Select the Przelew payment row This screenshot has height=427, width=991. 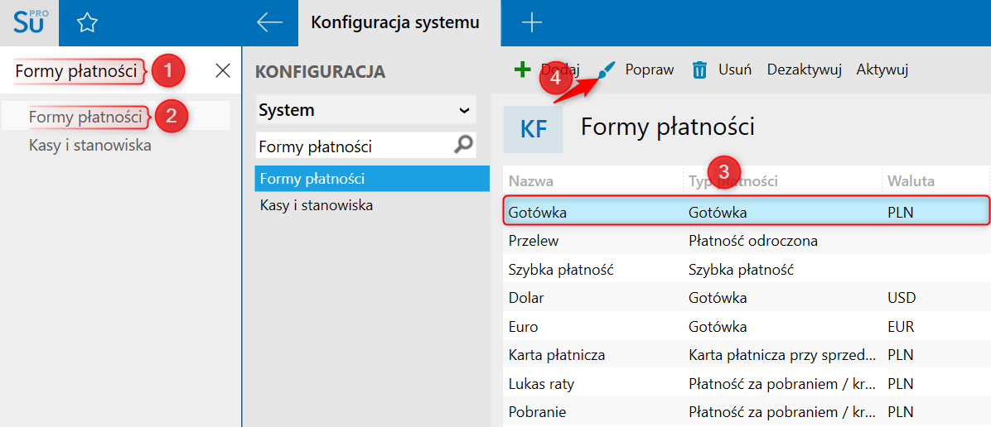(x=534, y=241)
